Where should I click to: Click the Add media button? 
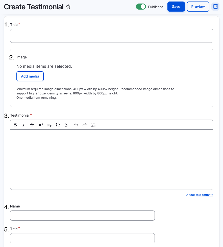pyautogui.click(x=30, y=76)
